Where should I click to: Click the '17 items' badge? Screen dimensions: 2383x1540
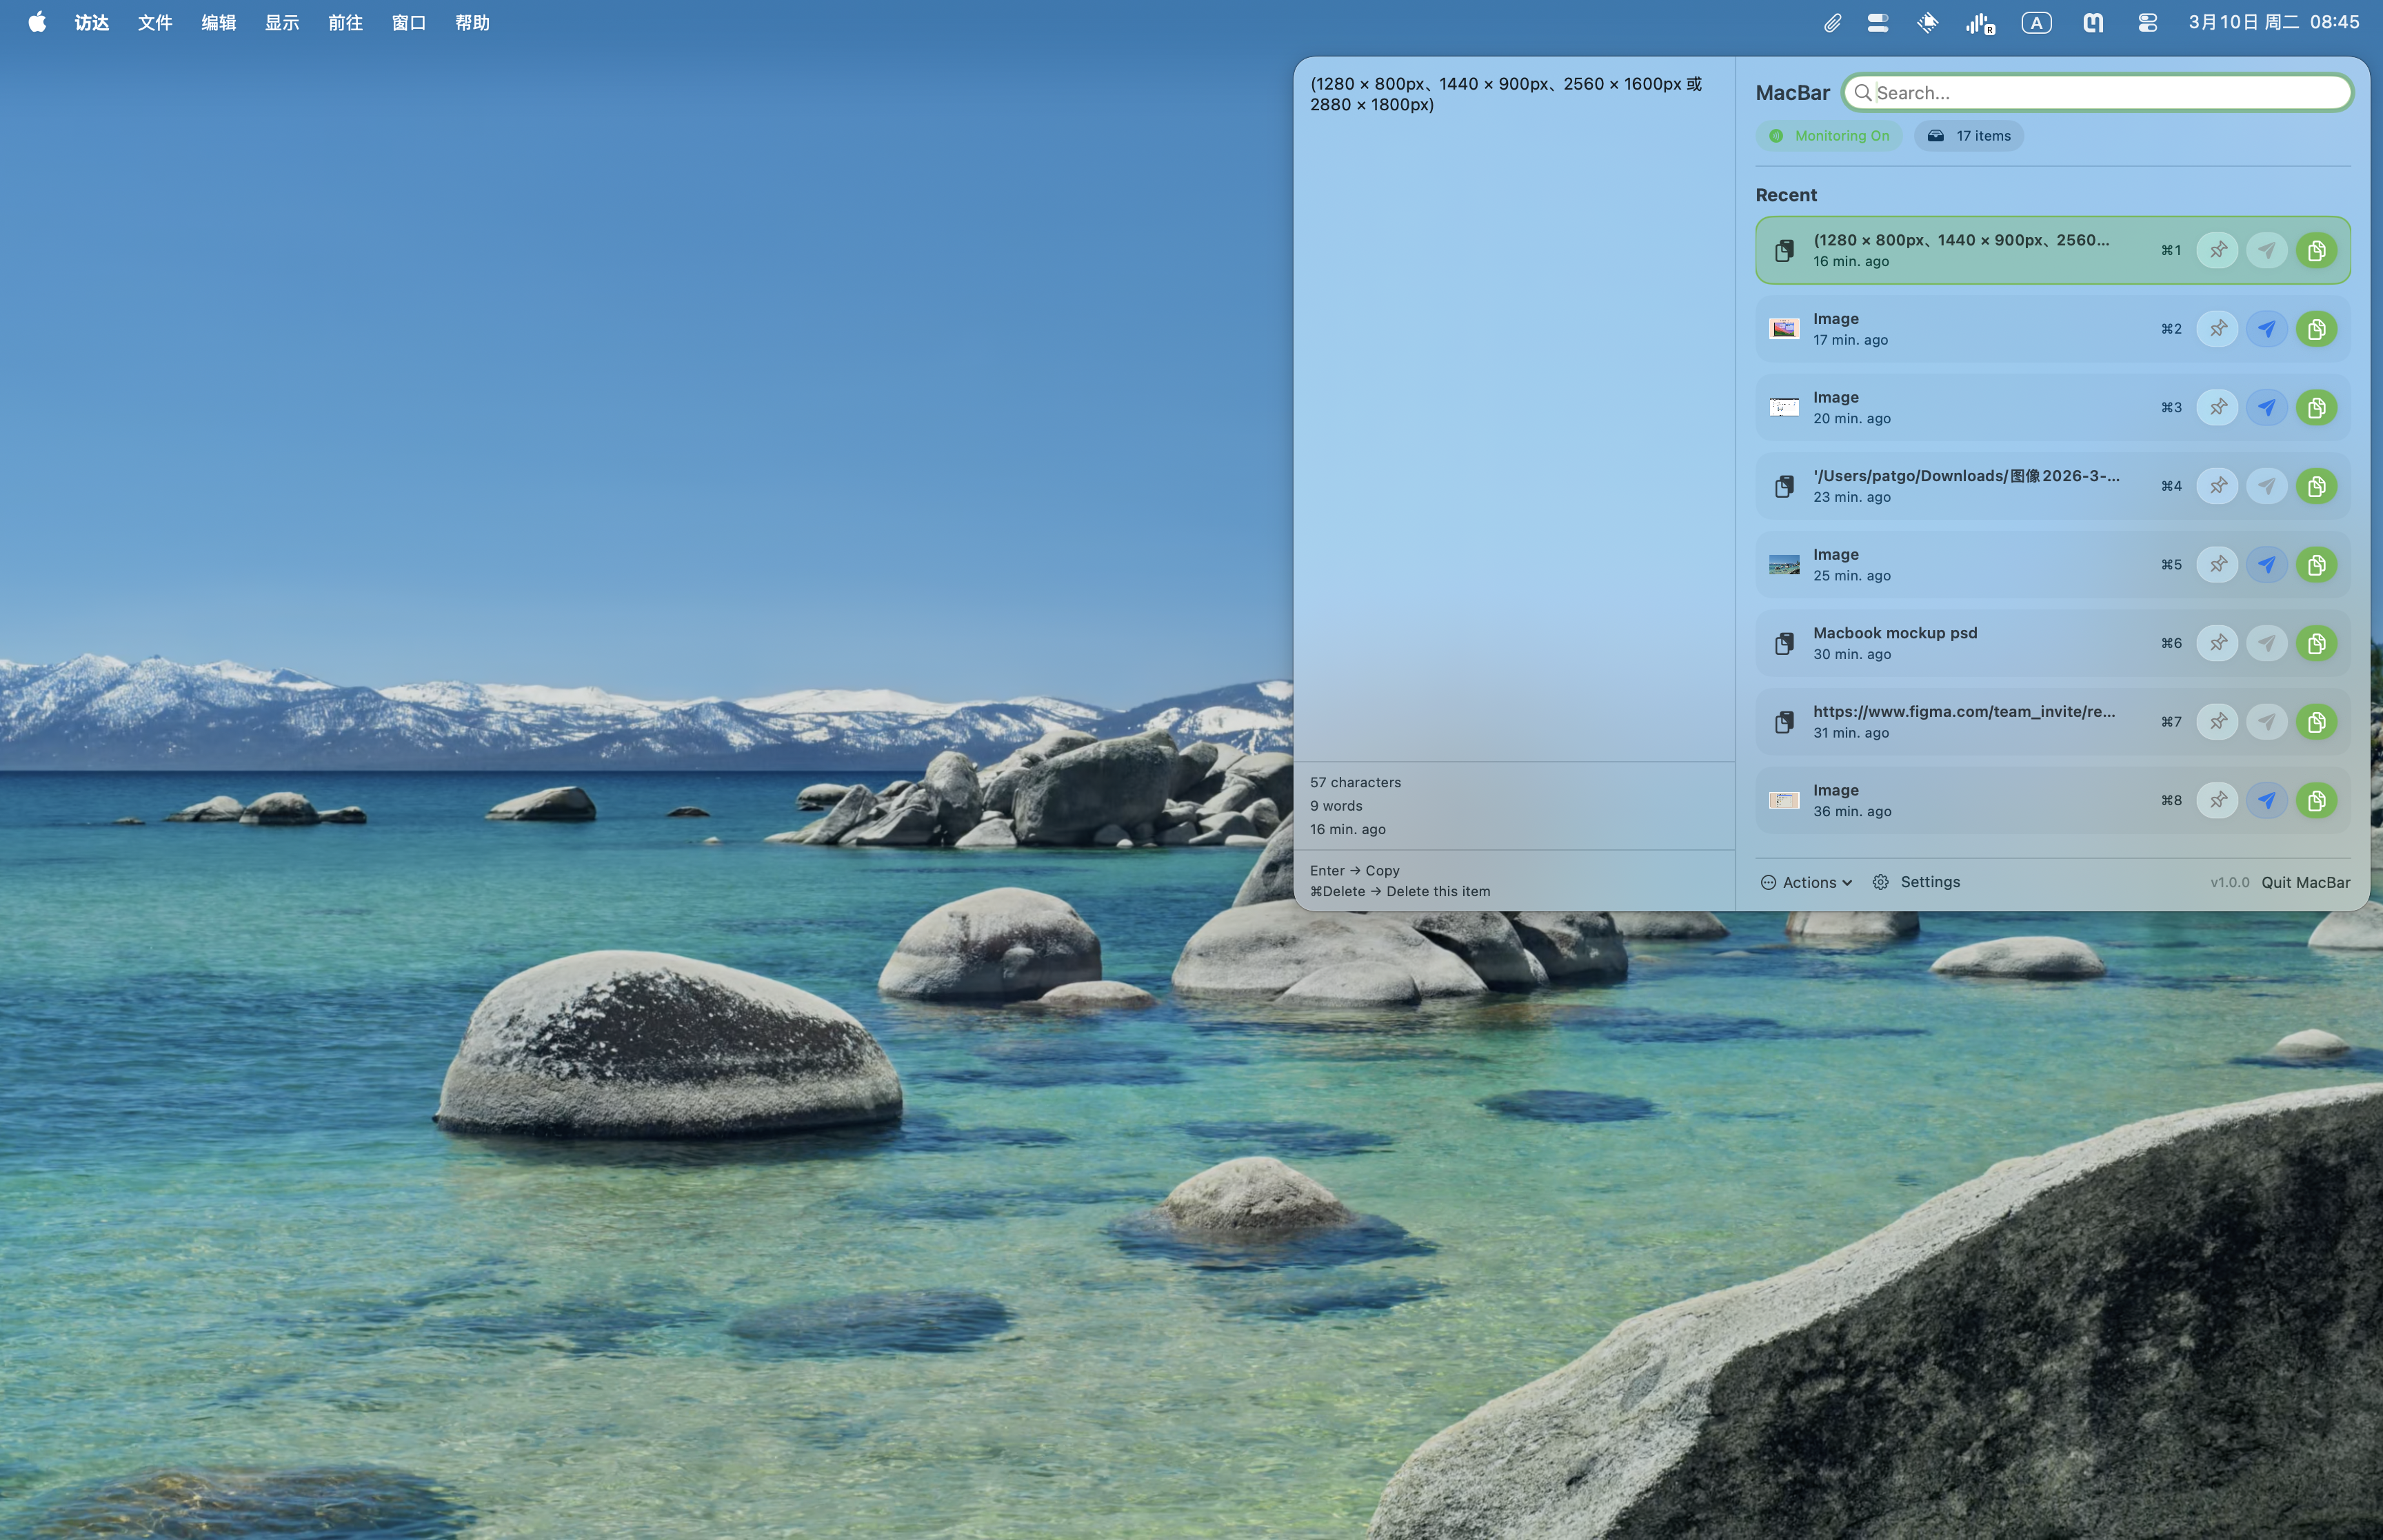point(1968,135)
